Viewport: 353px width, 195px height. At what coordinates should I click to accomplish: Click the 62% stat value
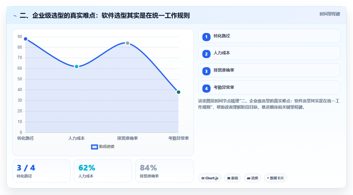click(x=87, y=168)
